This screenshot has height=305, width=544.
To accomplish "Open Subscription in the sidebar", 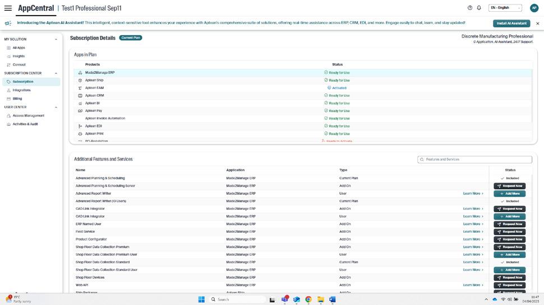I will 31,82.
